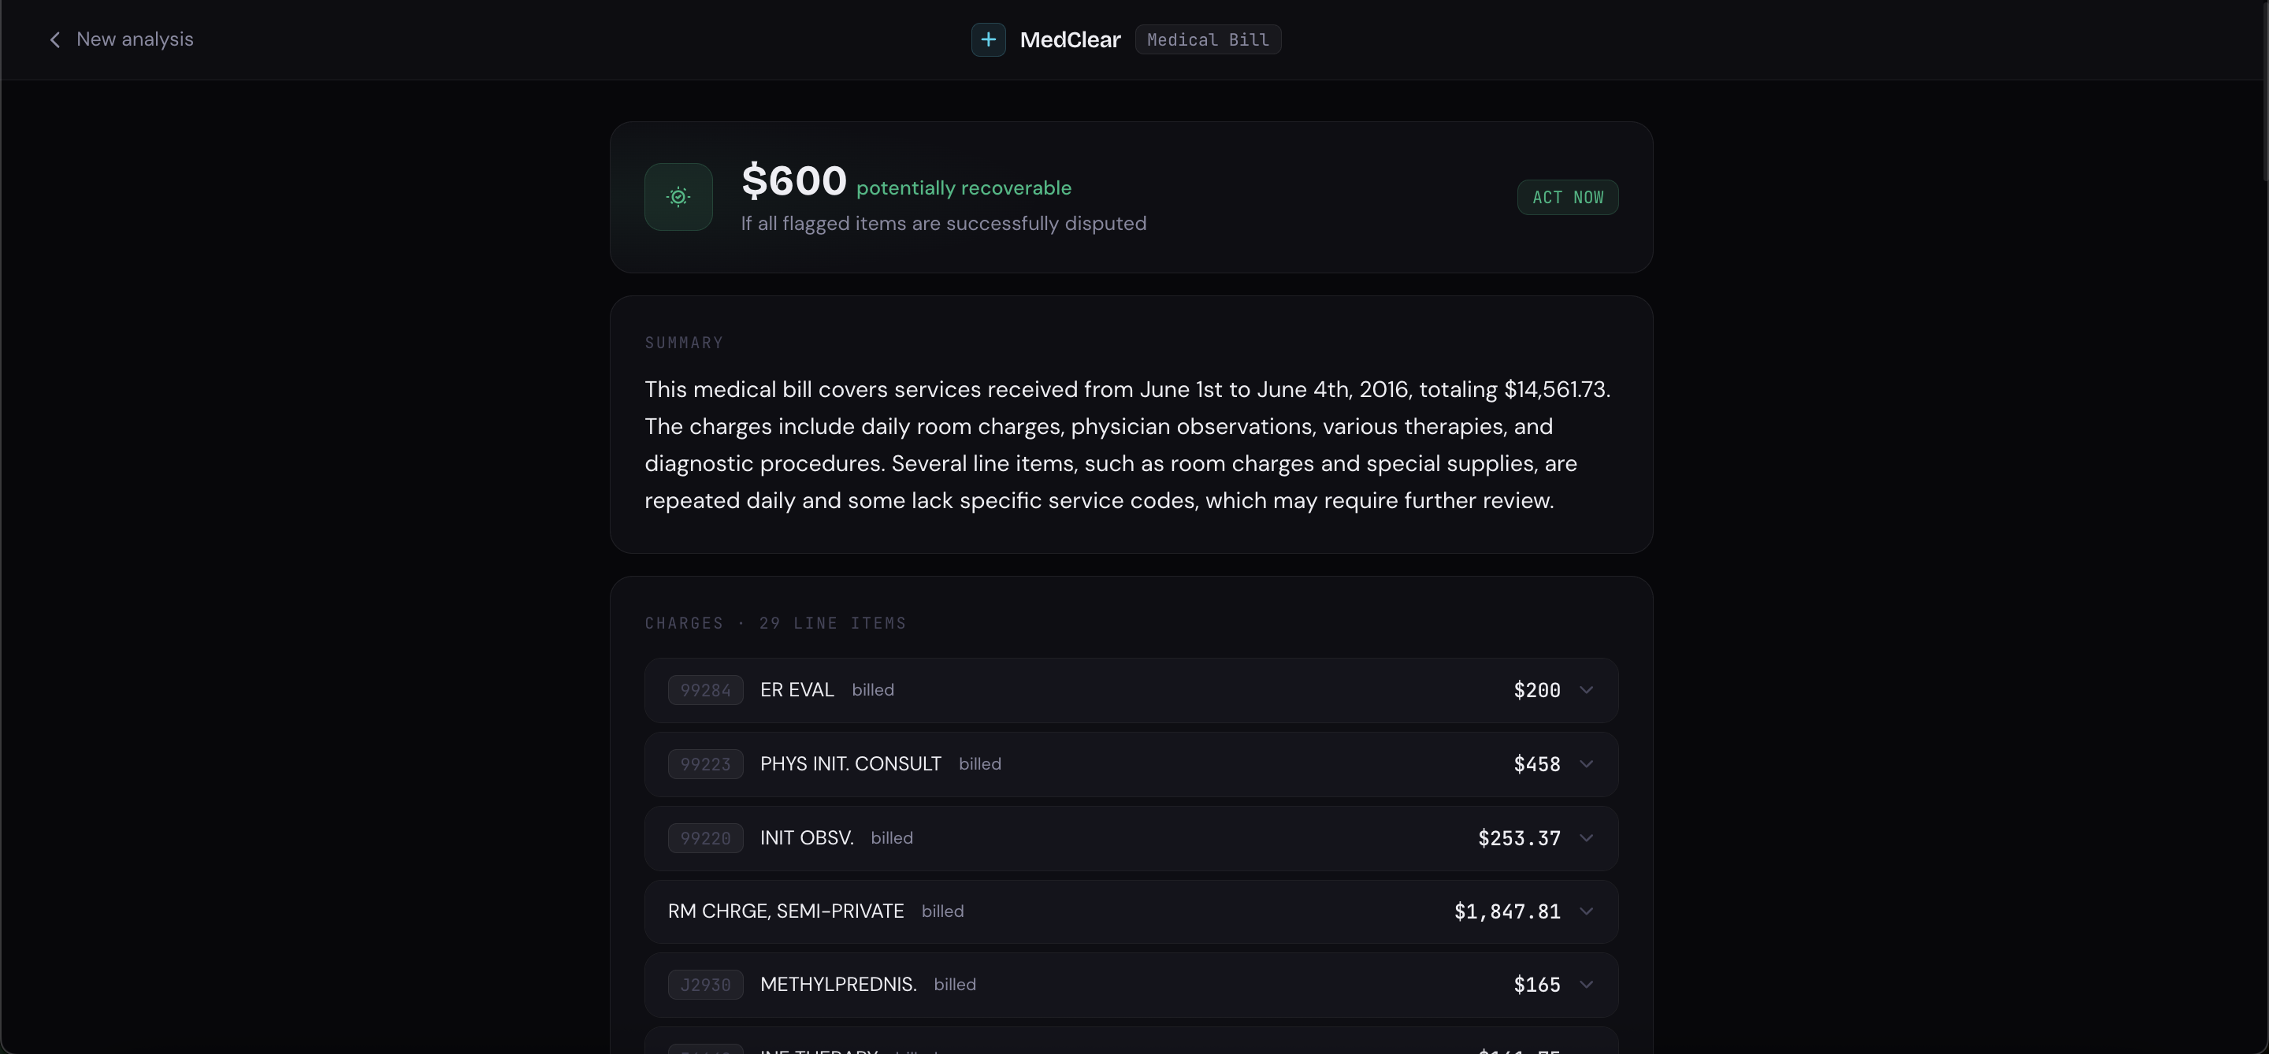The width and height of the screenshot is (2269, 1054).
Task: Click the Medical Bill tag
Action: [1208, 39]
